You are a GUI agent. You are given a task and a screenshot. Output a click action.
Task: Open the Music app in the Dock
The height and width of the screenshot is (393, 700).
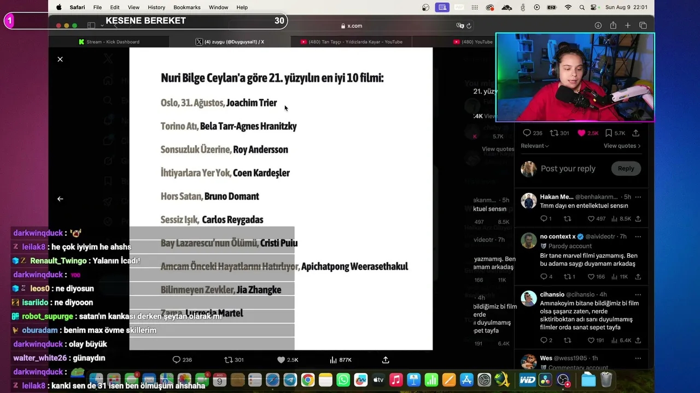(396, 380)
